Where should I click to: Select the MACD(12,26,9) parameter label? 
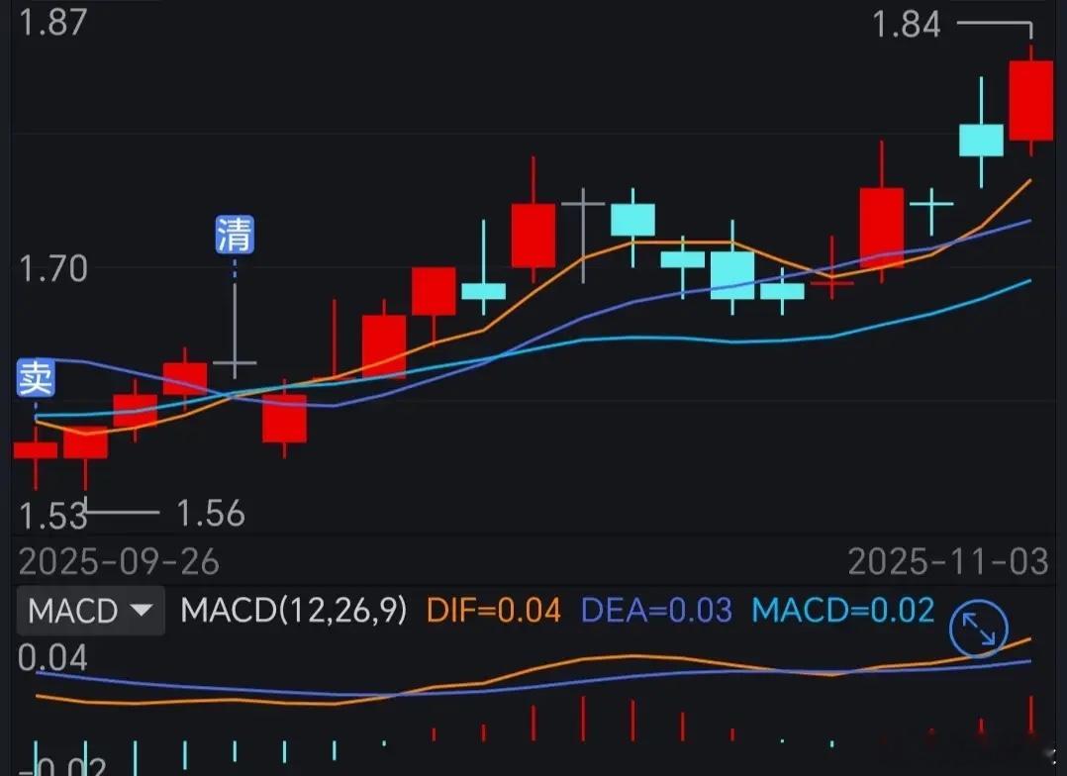[x=293, y=610]
